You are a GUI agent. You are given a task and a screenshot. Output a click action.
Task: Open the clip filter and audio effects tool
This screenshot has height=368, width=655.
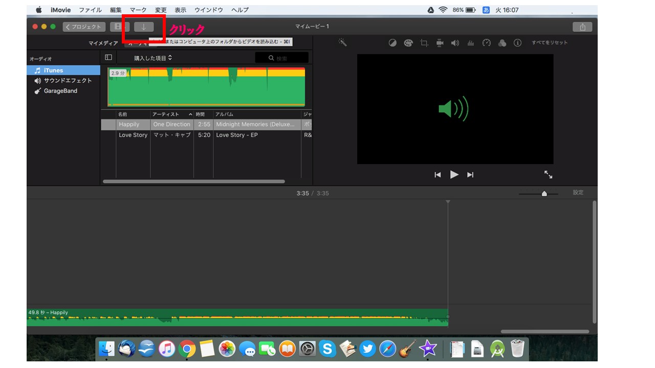tap(502, 43)
